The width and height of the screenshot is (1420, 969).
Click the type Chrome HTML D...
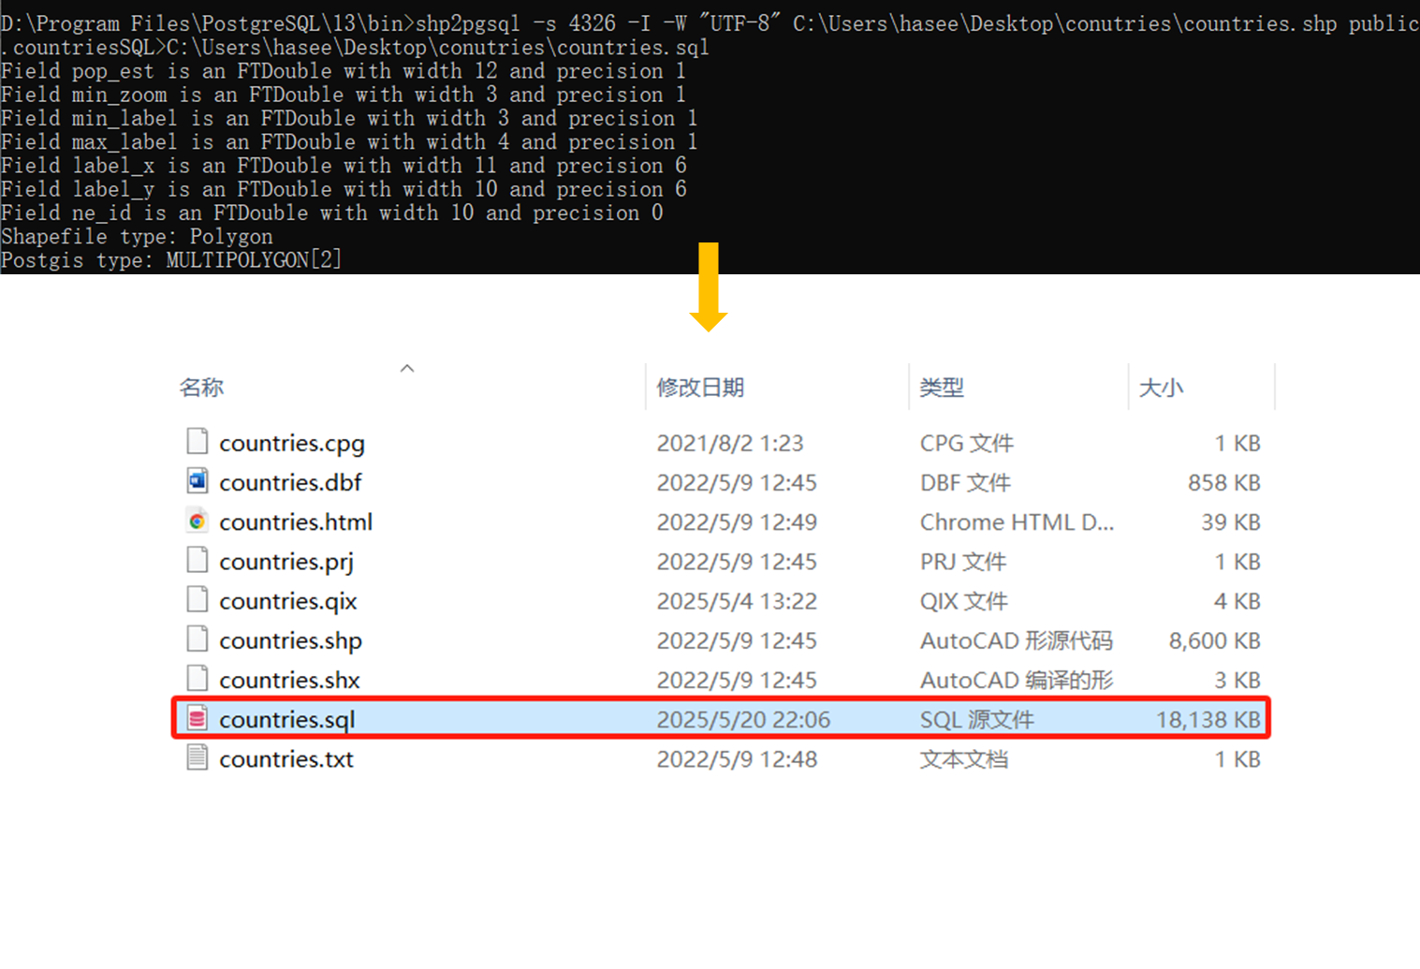point(1017,521)
